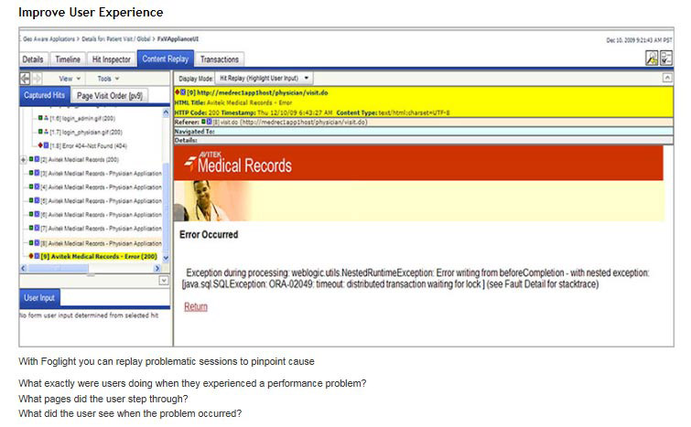This screenshot has width=691, height=427.
Task: Click the red diamond icon next to Error 404 row
Action: (40, 145)
